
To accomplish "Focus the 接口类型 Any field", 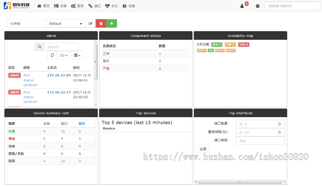I will coord(260,141).
